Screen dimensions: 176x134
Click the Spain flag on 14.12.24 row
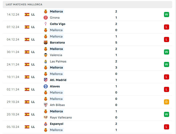[x=27, y=15]
